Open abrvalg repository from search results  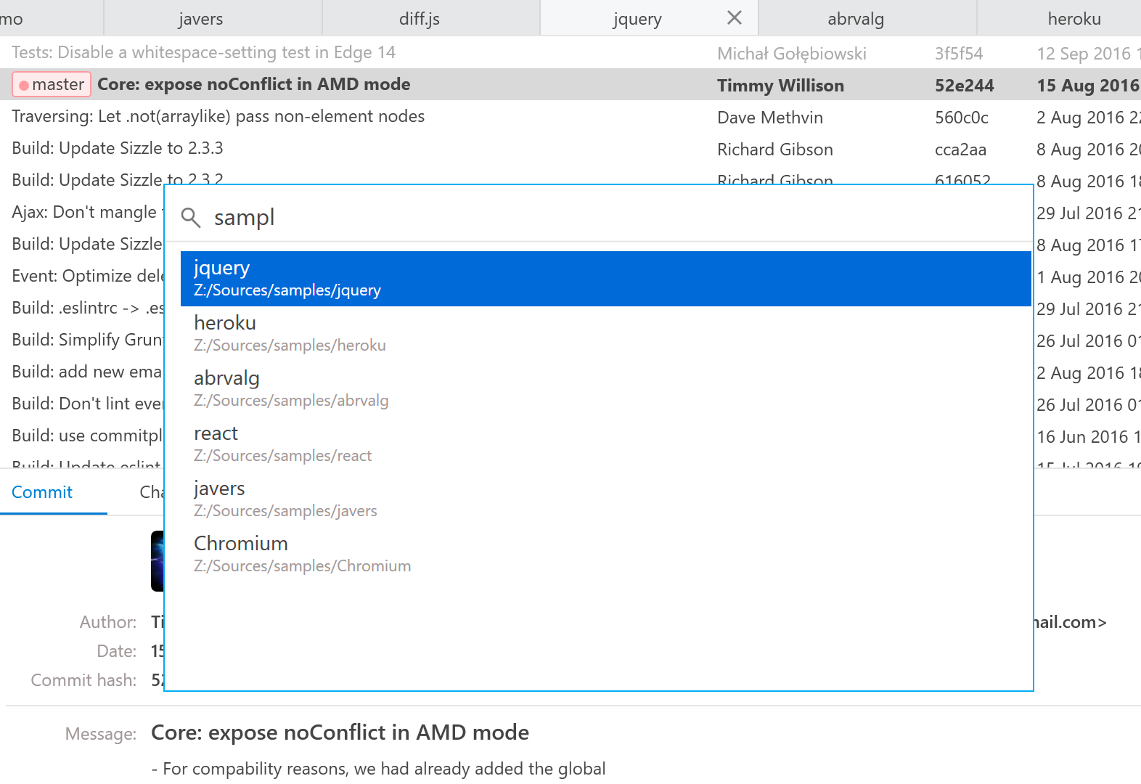coord(605,389)
